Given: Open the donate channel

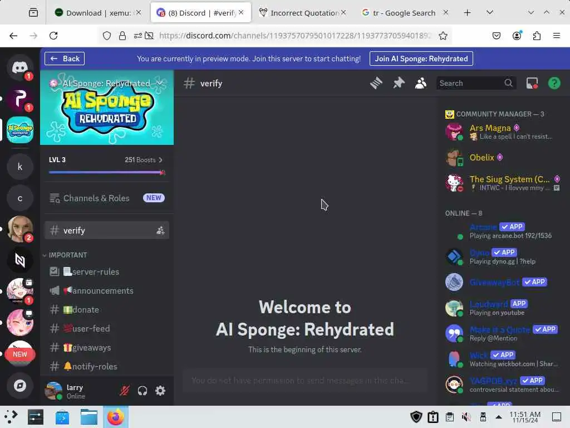Looking at the screenshot, I should pos(107,310).
